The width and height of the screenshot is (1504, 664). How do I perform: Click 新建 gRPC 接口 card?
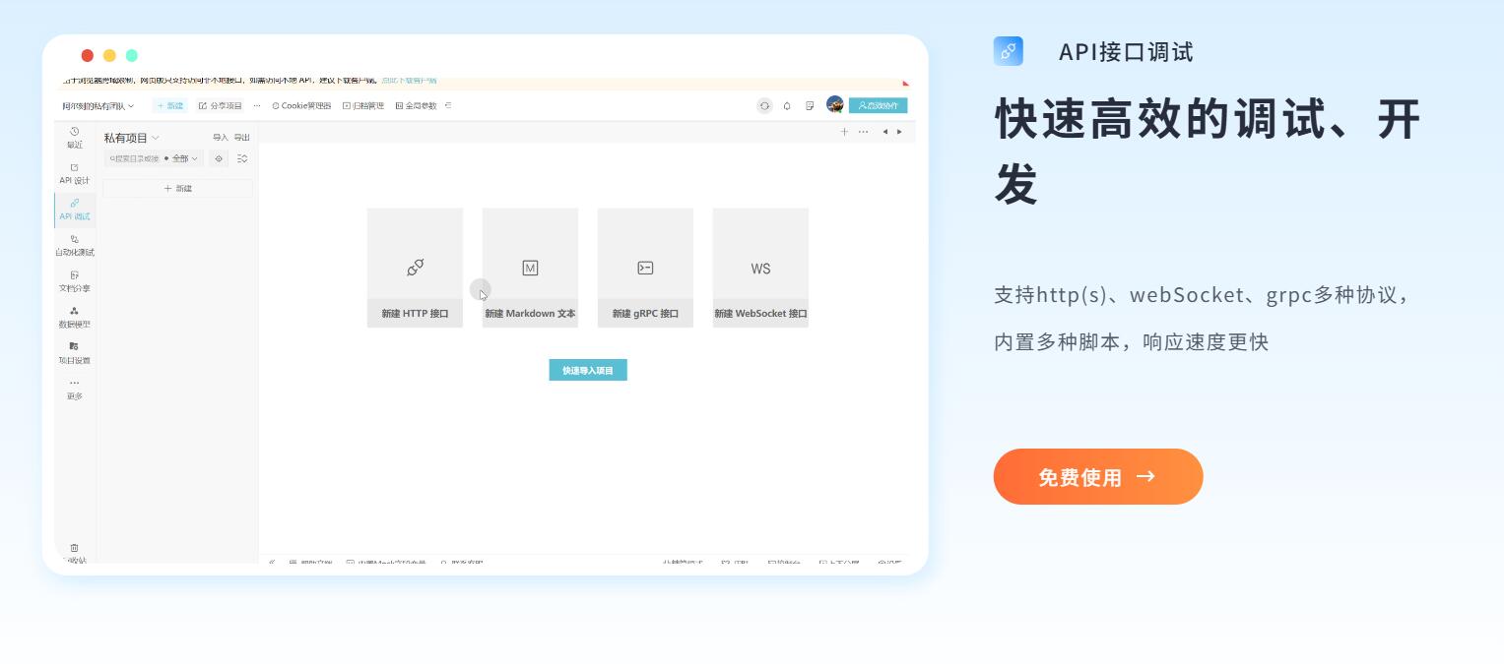[645, 268]
